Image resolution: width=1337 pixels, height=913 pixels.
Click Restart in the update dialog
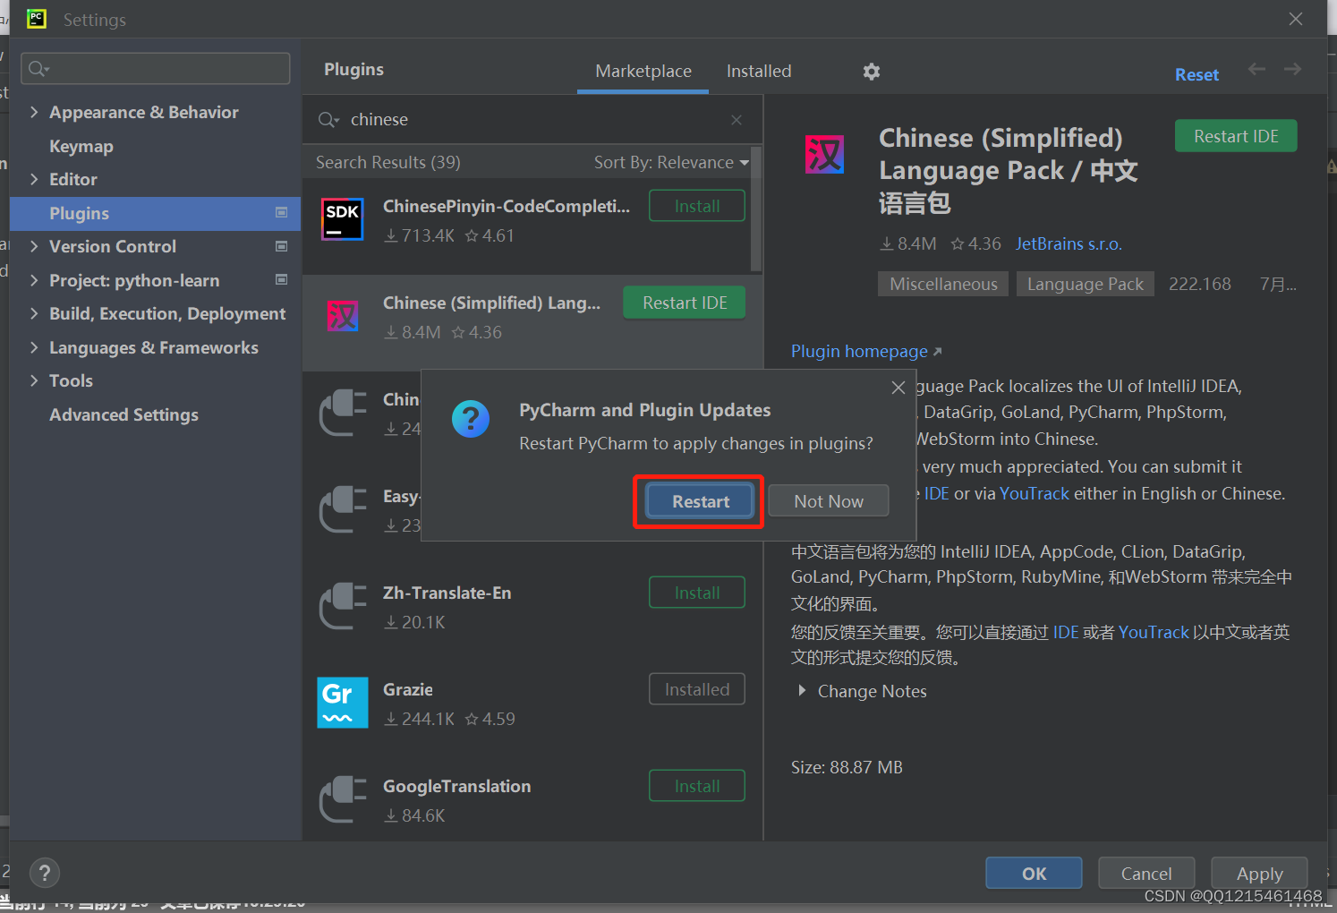(701, 501)
